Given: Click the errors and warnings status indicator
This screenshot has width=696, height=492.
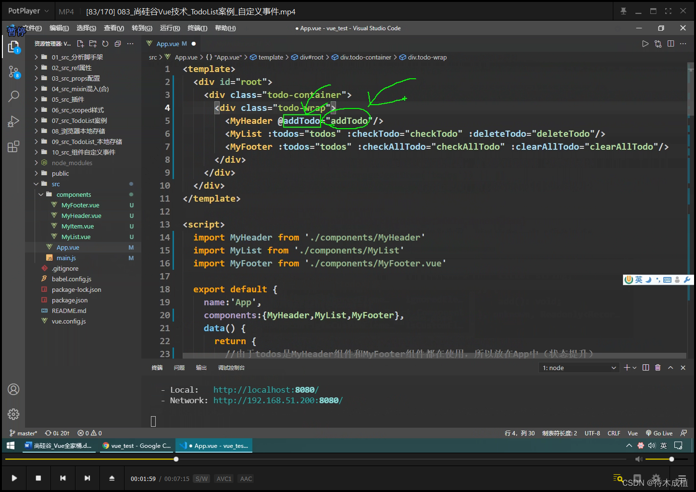Looking at the screenshot, I should tap(90, 433).
